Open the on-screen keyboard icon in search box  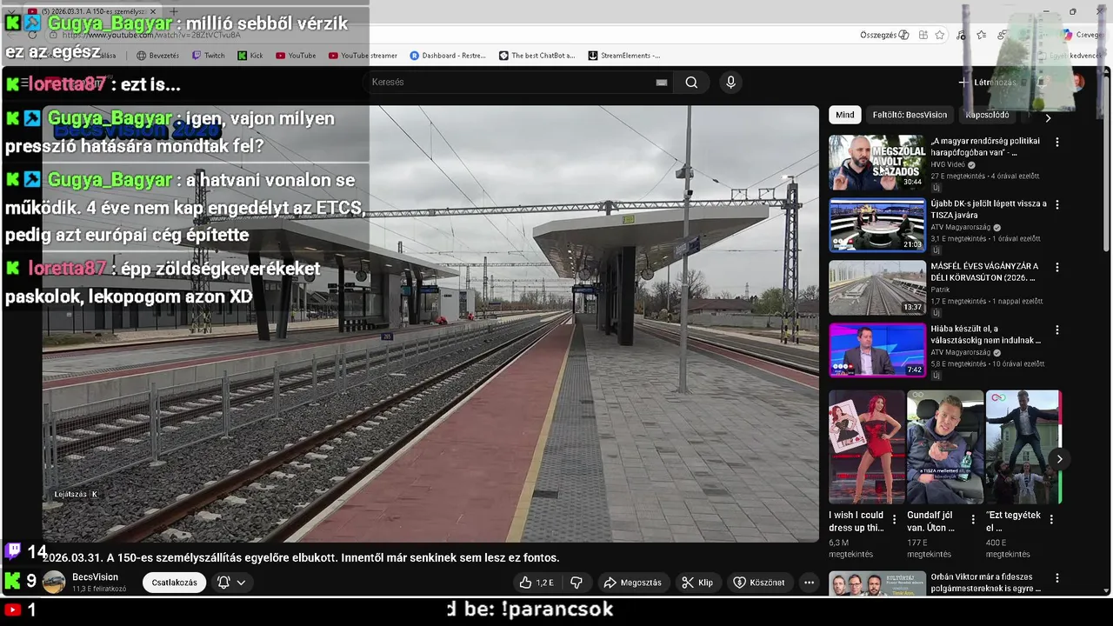tap(662, 82)
